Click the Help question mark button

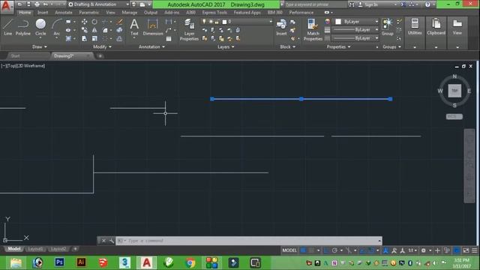pyautogui.click(x=427, y=4)
